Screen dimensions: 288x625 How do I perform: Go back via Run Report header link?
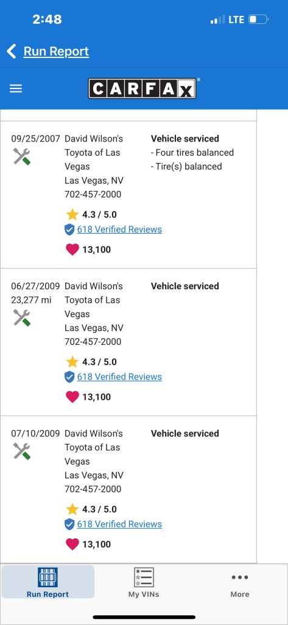coord(56,51)
